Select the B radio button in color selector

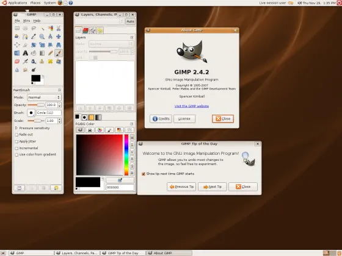(x=132, y=173)
